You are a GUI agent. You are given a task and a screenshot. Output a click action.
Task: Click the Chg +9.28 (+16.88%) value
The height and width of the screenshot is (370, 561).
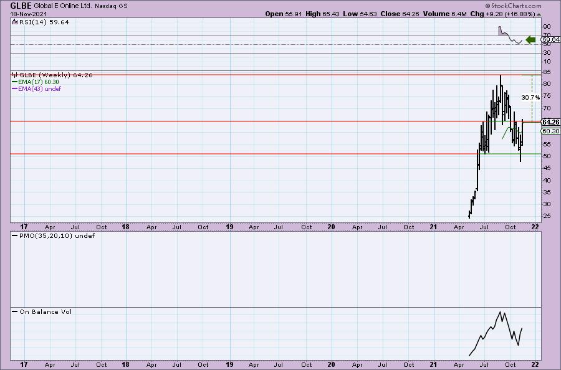pos(502,14)
